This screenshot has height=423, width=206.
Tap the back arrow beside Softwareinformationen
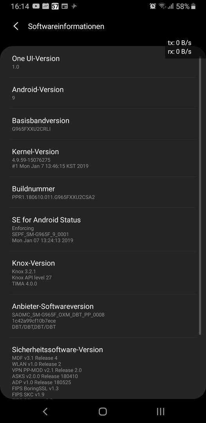16,26
